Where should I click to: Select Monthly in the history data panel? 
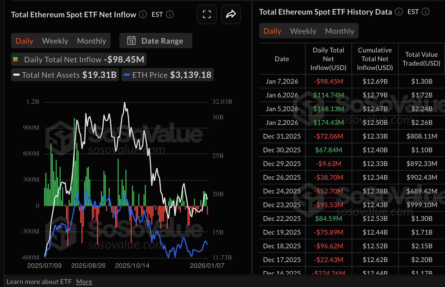click(340, 31)
